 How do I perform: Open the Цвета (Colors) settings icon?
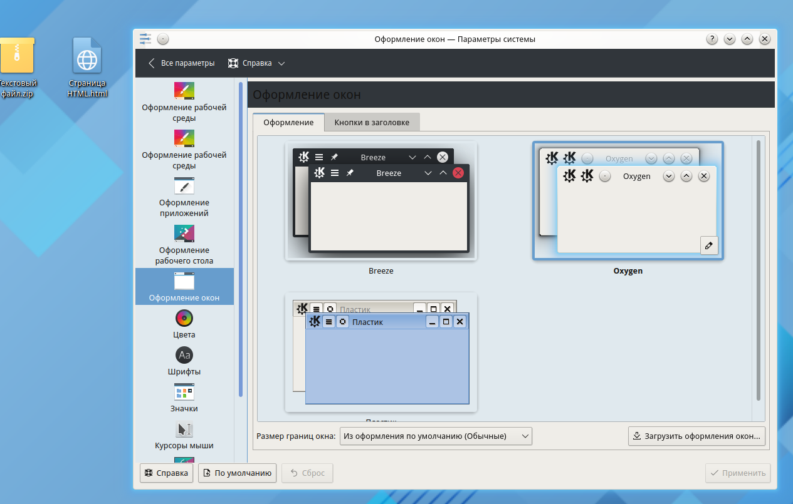click(x=184, y=318)
